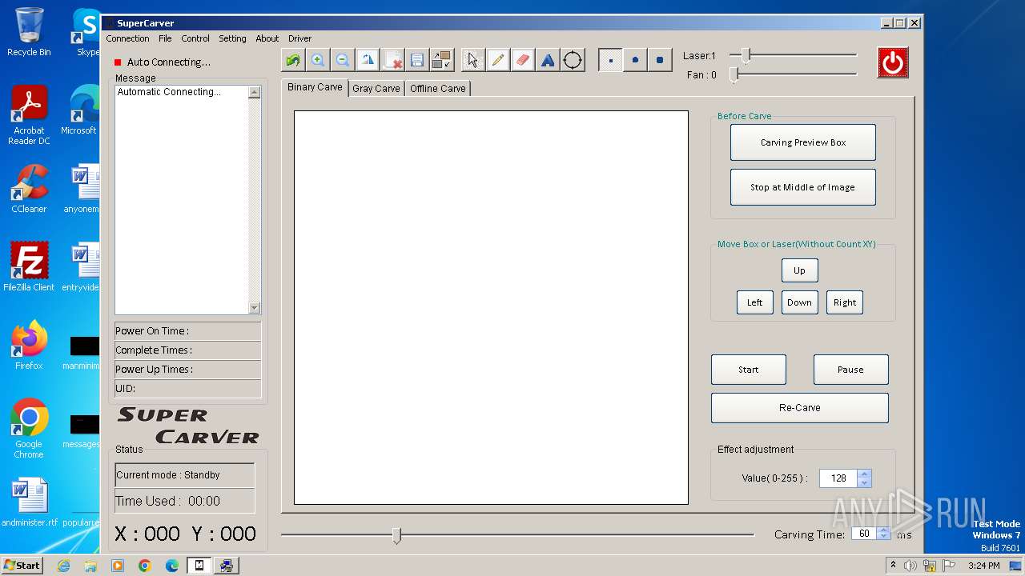Click Message box scrollbar down arrow
The height and width of the screenshot is (576, 1025).
255,308
